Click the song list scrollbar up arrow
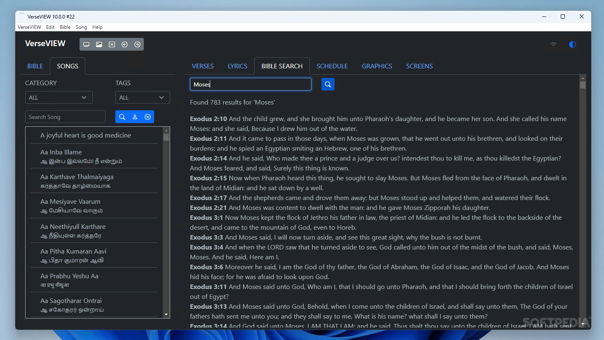 coord(166,130)
